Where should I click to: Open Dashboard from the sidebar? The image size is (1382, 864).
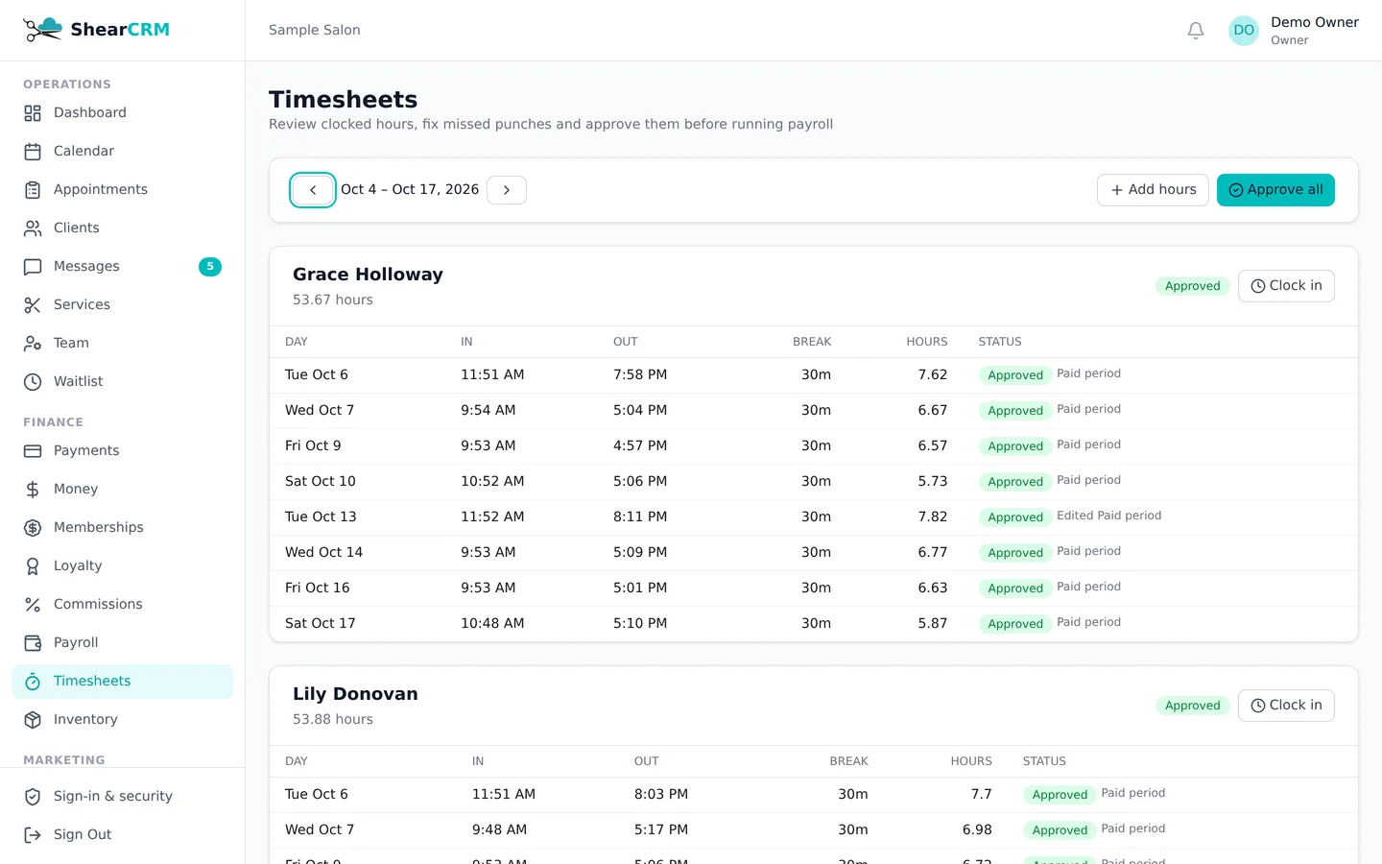click(x=122, y=113)
